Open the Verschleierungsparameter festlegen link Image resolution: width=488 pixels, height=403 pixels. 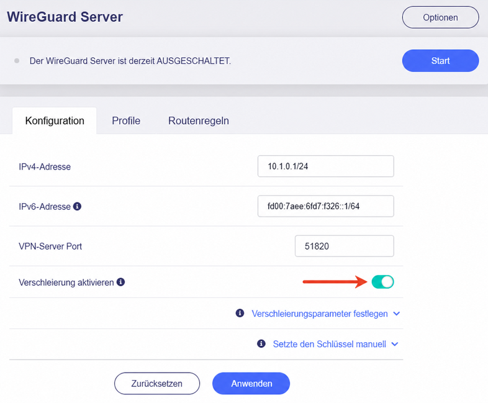tap(320, 314)
